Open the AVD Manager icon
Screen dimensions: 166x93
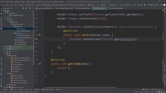coord(155,5)
